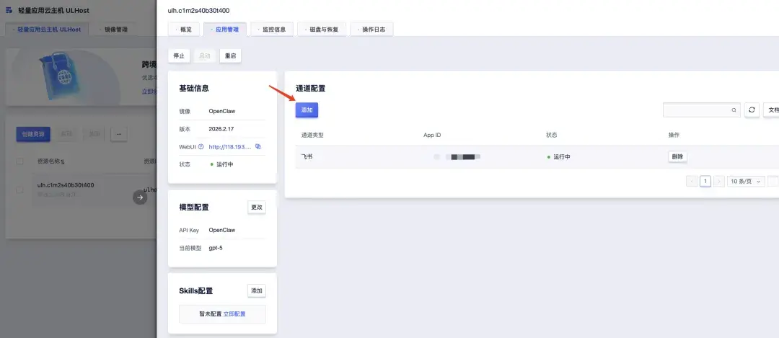Check the ulh.c1m2s40b30t400 row checkbox
This screenshot has width=779, height=338.
[19, 190]
